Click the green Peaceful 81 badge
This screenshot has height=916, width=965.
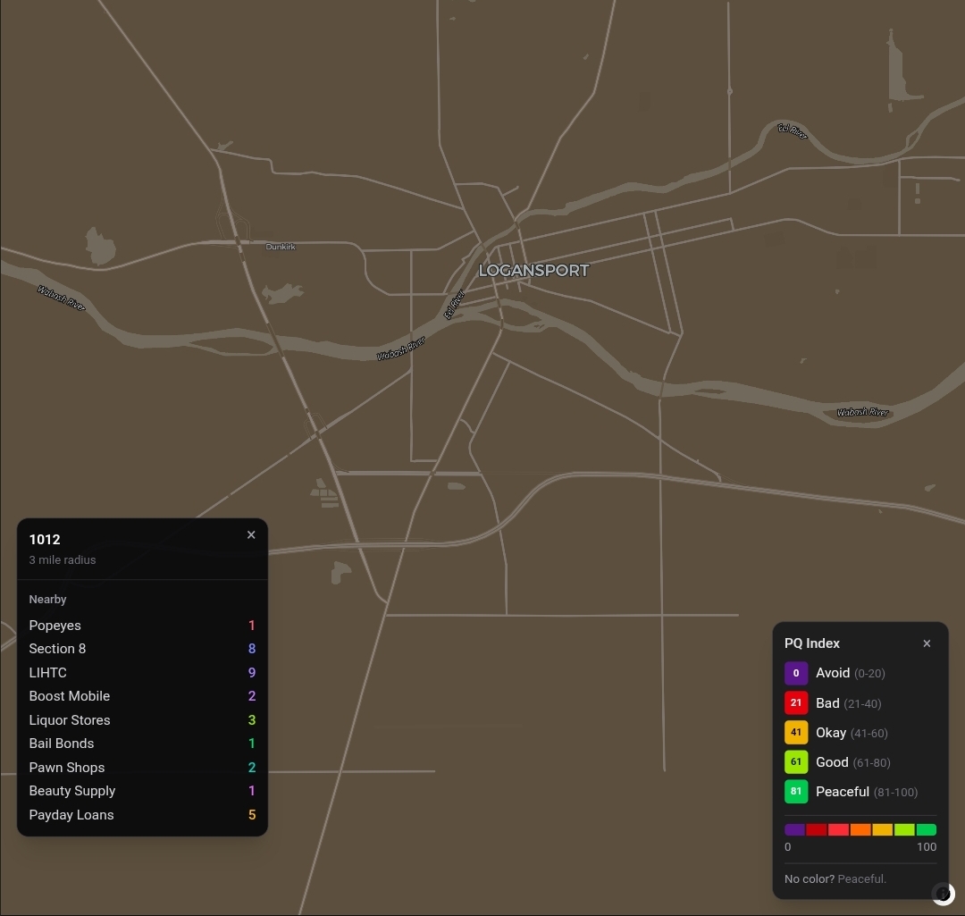796,792
